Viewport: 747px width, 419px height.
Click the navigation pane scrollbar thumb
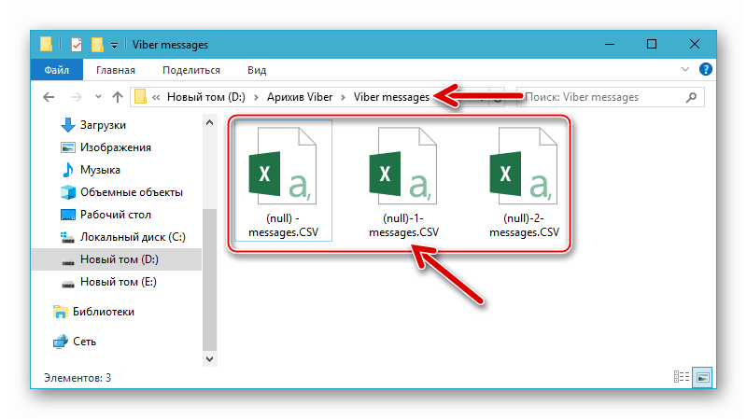pyautogui.click(x=209, y=280)
